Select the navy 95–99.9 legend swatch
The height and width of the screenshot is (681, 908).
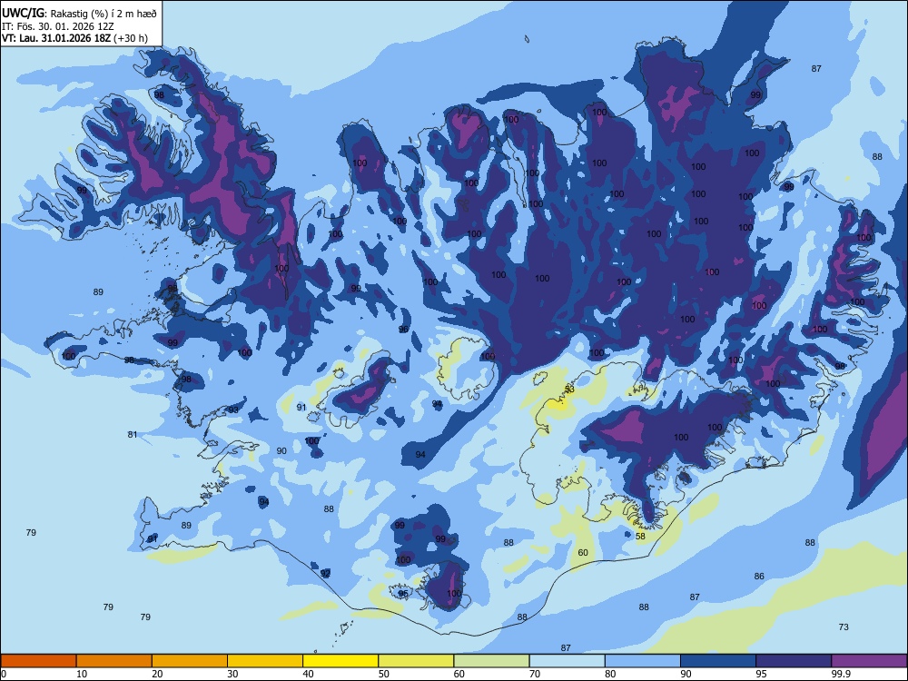[794, 661]
